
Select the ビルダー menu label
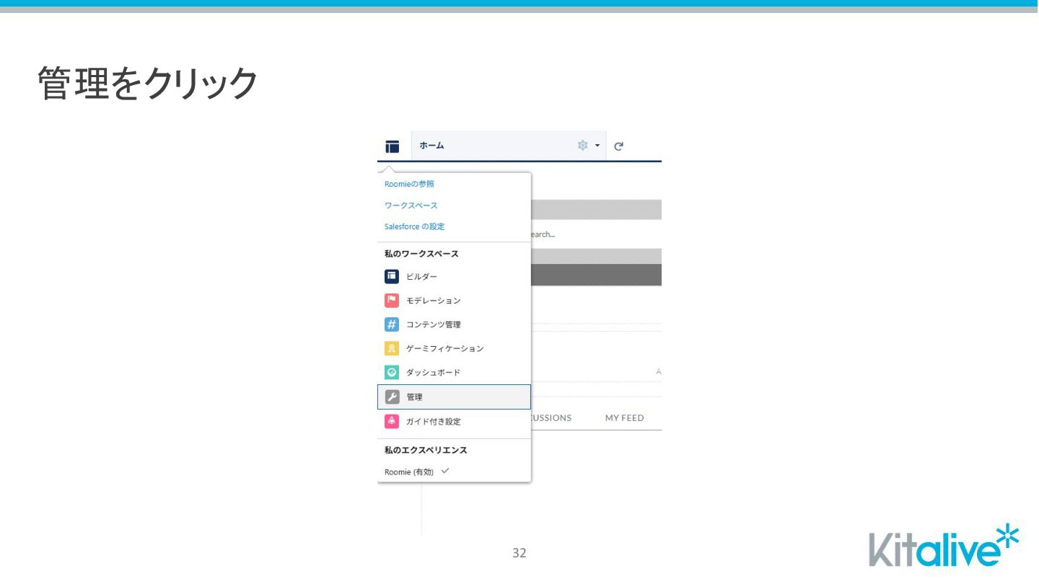(x=421, y=277)
